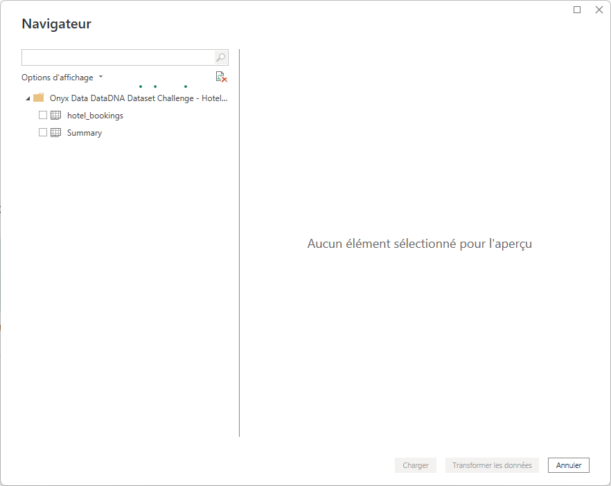The height and width of the screenshot is (486, 611).
Task: Click the Summary table icon
Action: coord(55,132)
